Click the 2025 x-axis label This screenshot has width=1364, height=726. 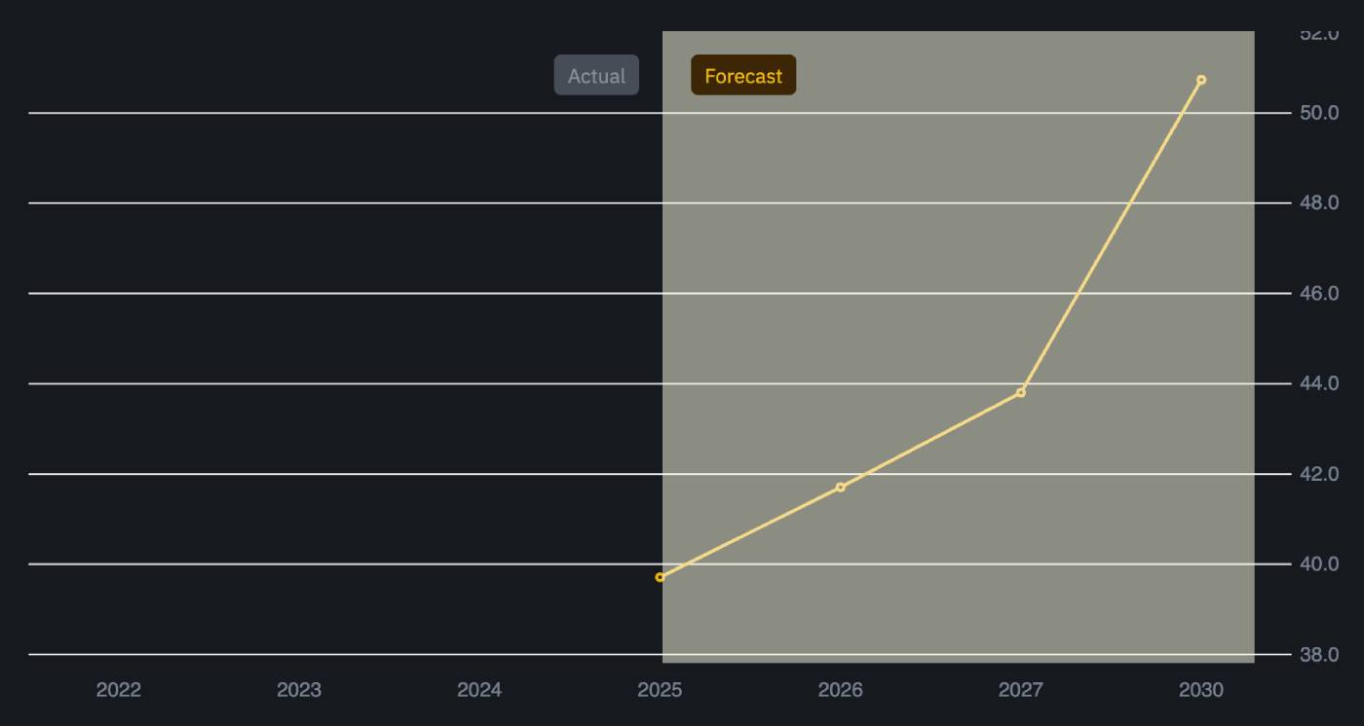[x=660, y=690]
